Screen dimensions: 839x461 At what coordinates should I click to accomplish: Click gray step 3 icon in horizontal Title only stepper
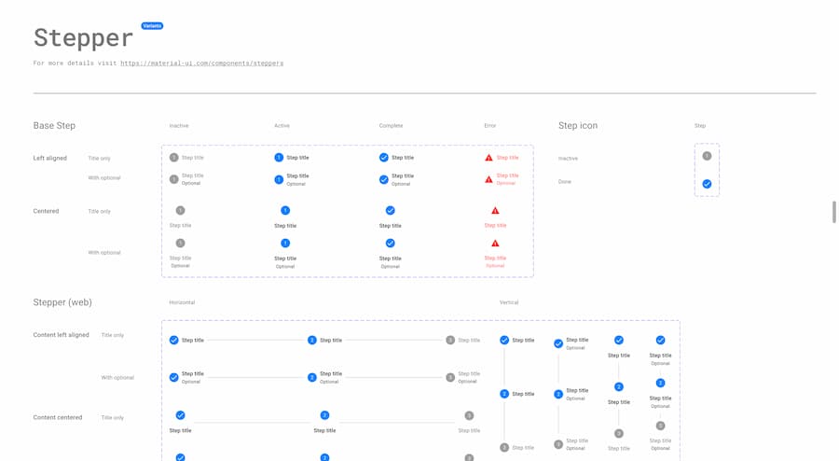click(450, 341)
